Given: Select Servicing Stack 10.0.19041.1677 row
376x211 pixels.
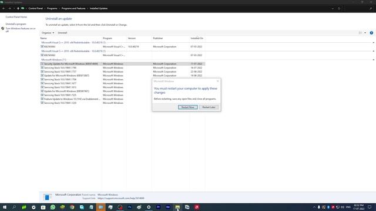Looking at the screenshot, I should click(96, 83).
